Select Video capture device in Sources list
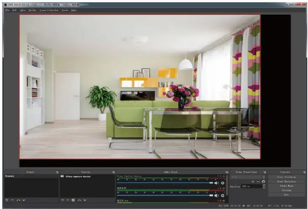Screen dimensions: 308x209 pos(87,176)
